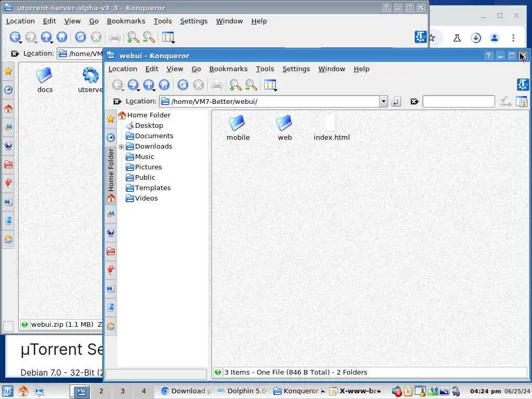532x399 pixels.
Task: Open web folder in webui file view
Action: pyautogui.click(x=284, y=128)
